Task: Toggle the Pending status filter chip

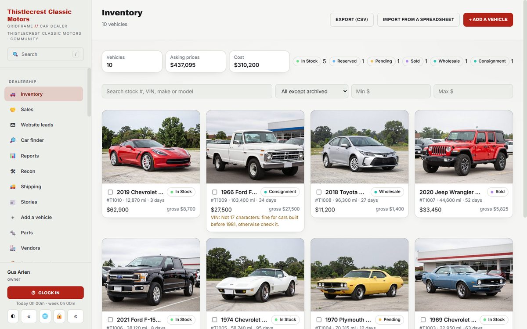Action: click(x=381, y=61)
